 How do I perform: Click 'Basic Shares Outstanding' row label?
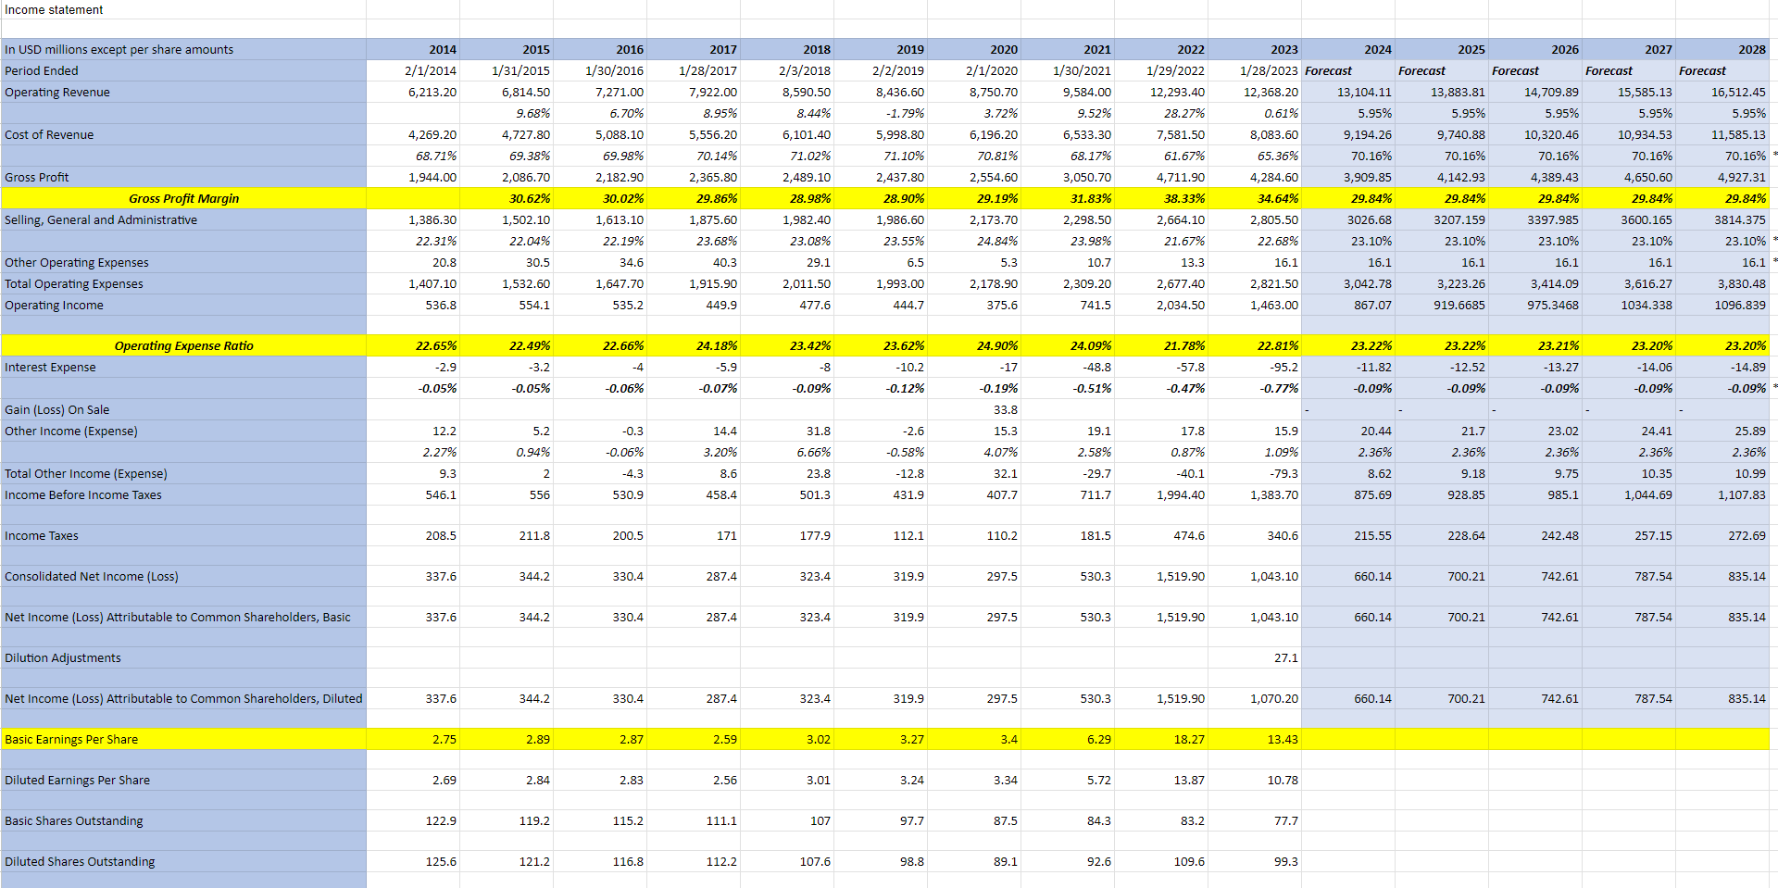(x=183, y=821)
